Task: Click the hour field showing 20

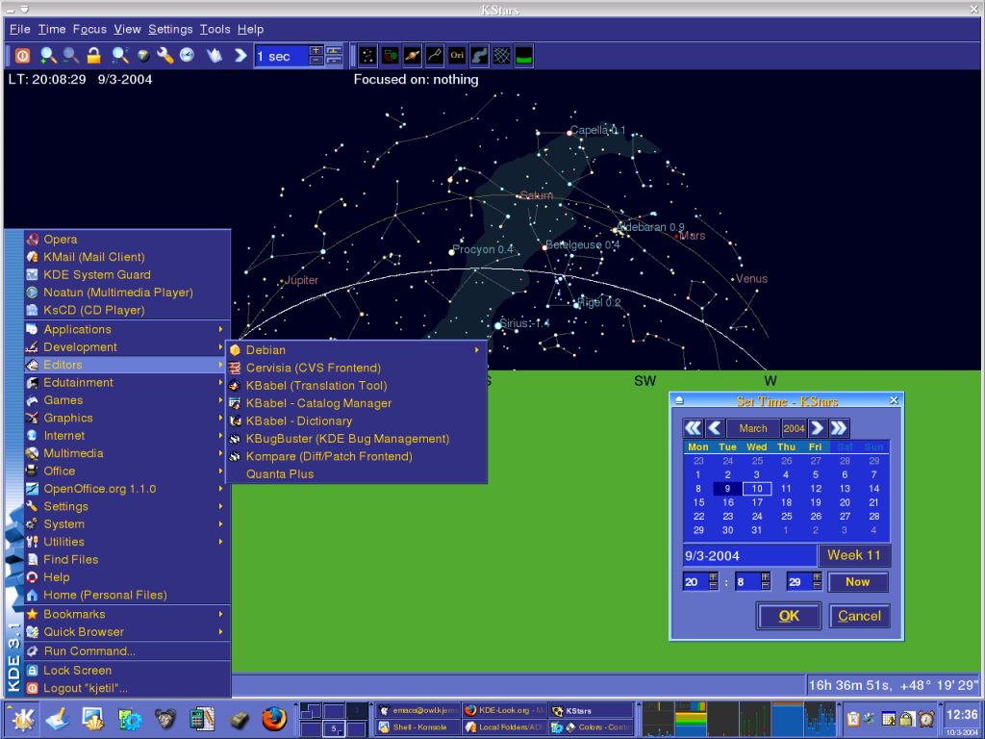Action: [695, 582]
